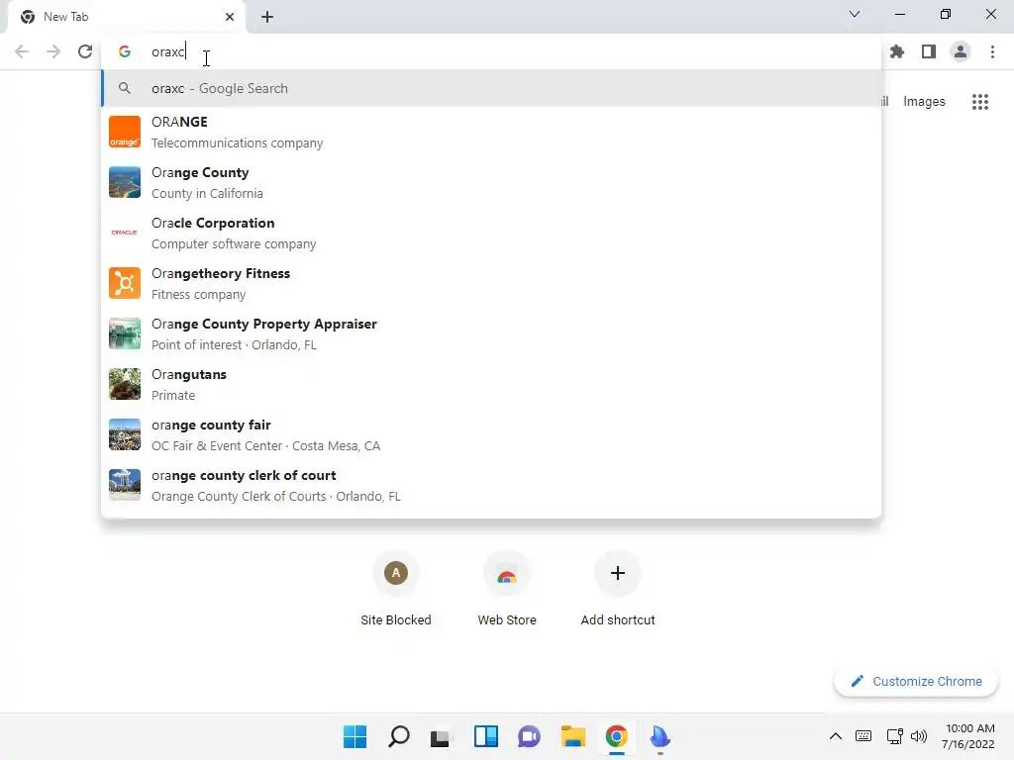Open the Web Store shortcut icon
The image size is (1014, 760).
click(x=507, y=573)
